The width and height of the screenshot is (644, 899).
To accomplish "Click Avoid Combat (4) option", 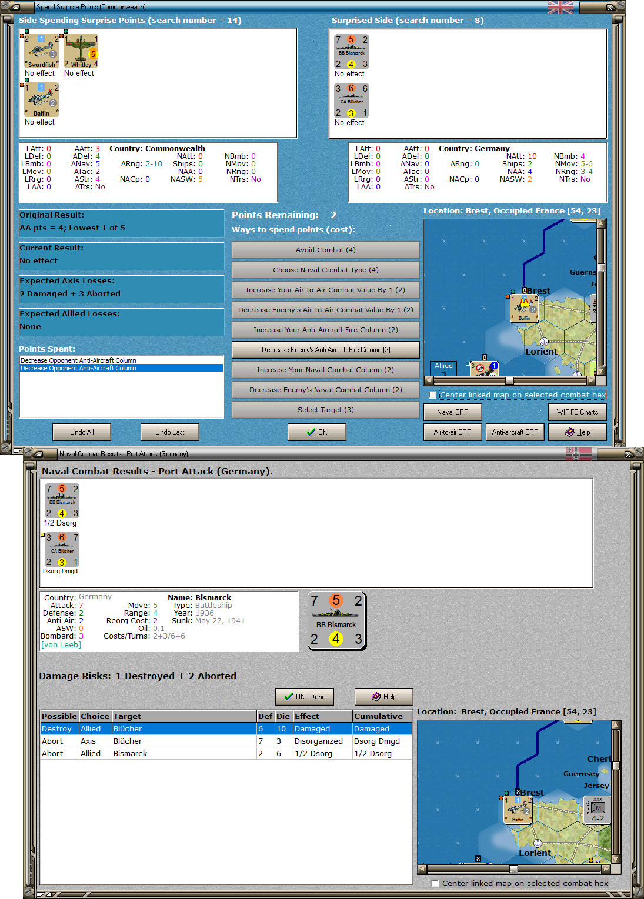I will [x=325, y=250].
